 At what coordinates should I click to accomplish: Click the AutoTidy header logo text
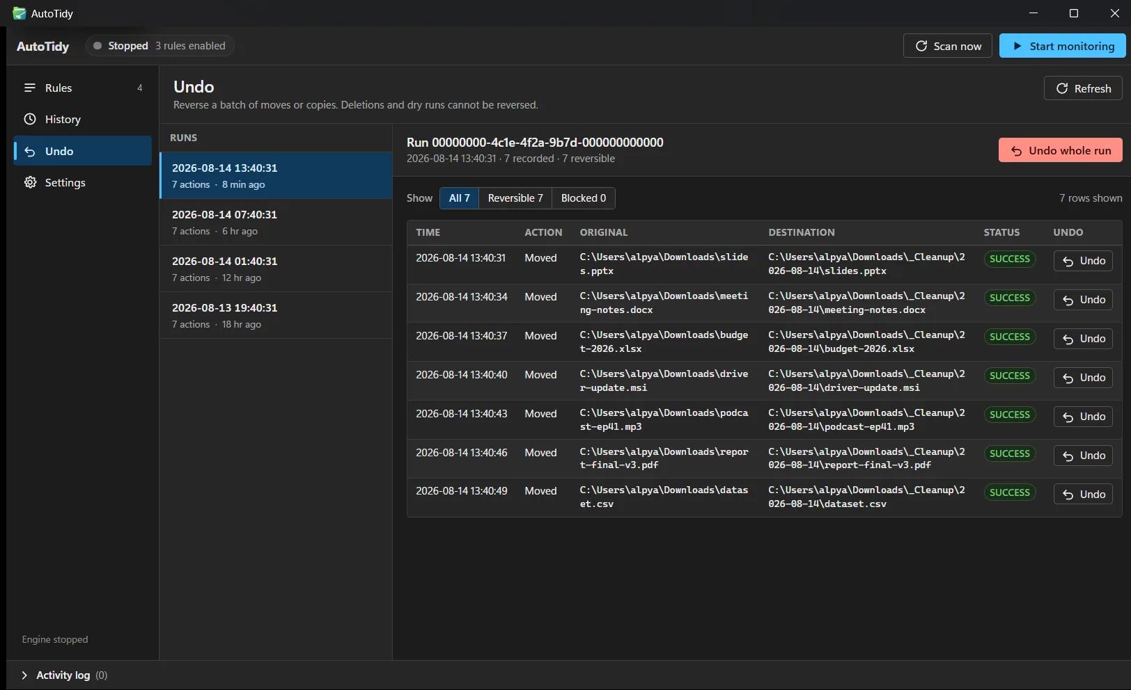pyautogui.click(x=43, y=46)
